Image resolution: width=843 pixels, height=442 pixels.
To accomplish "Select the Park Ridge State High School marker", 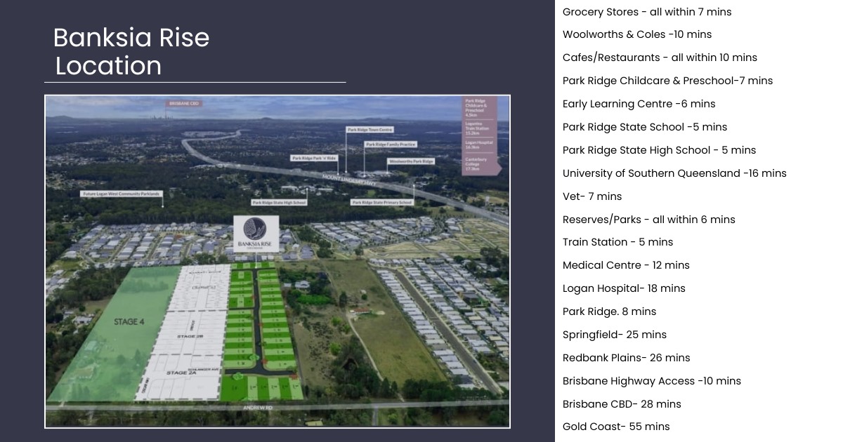I will pyautogui.click(x=280, y=203).
